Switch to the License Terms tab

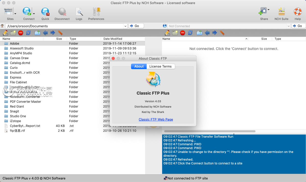161,66
